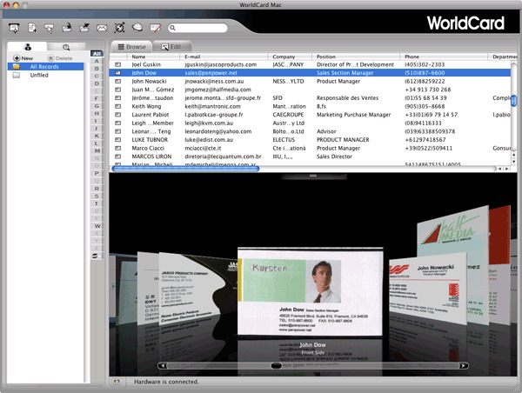This screenshot has width=522, height=393.
Task: Click the New category button
Action: (x=23, y=58)
